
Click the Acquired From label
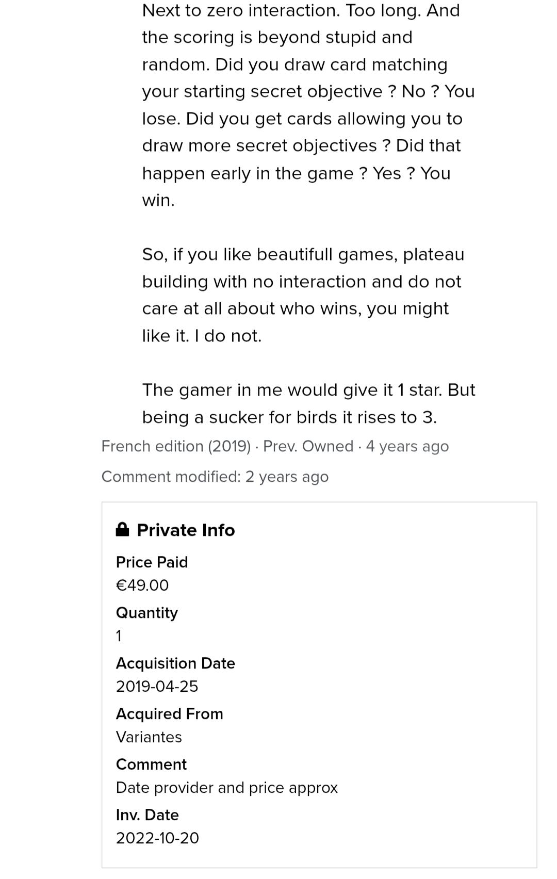click(170, 714)
